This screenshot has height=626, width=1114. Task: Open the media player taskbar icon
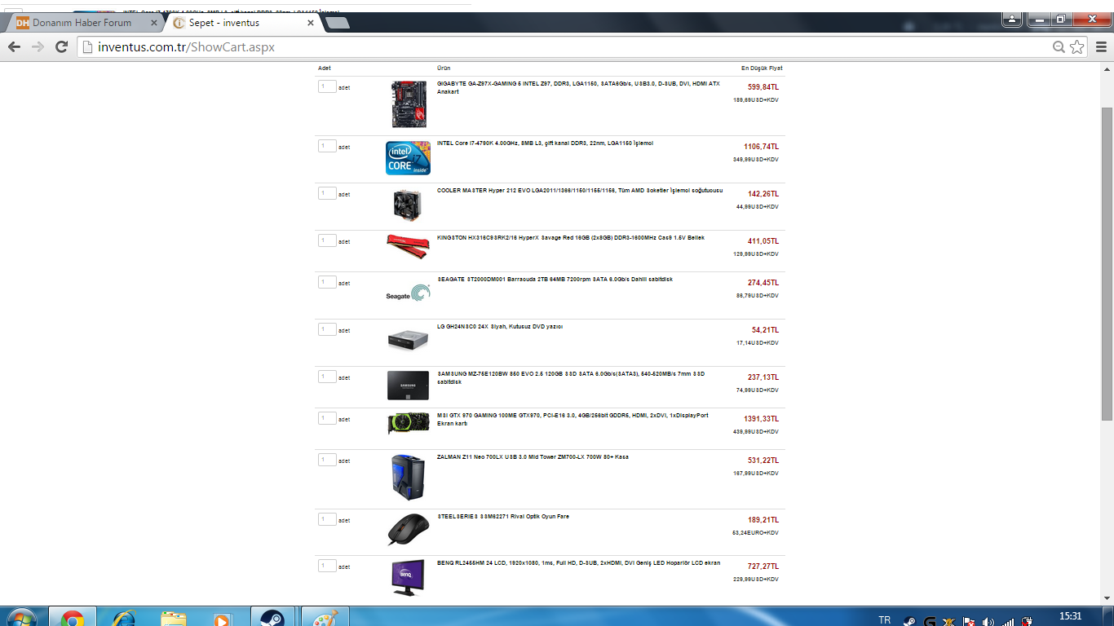click(222, 618)
